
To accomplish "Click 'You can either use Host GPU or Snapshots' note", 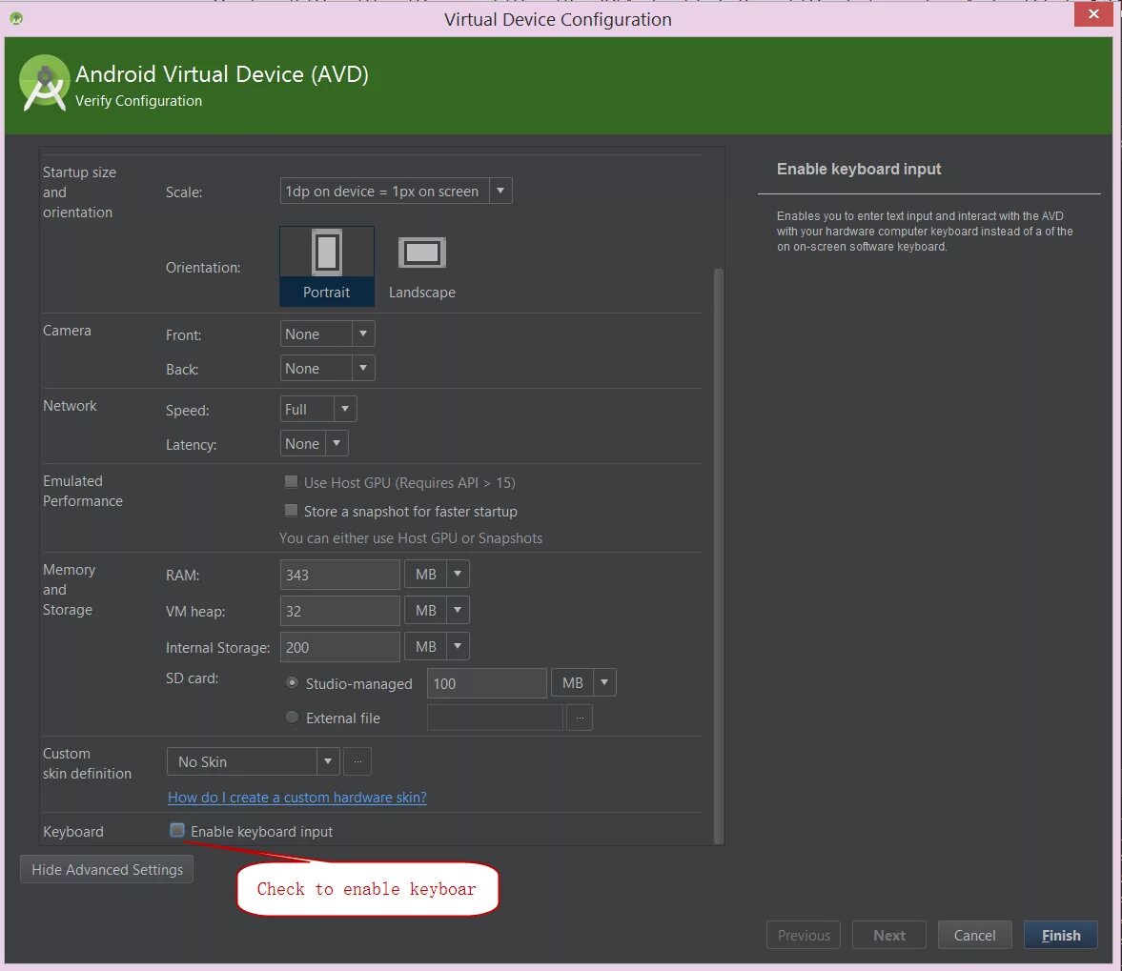I will pyautogui.click(x=411, y=537).
